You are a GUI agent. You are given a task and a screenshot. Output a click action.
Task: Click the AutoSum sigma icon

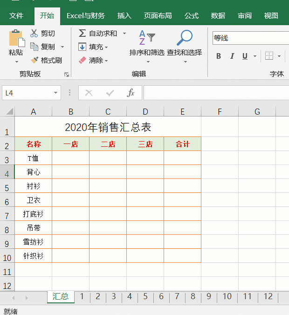click(82, 33)
